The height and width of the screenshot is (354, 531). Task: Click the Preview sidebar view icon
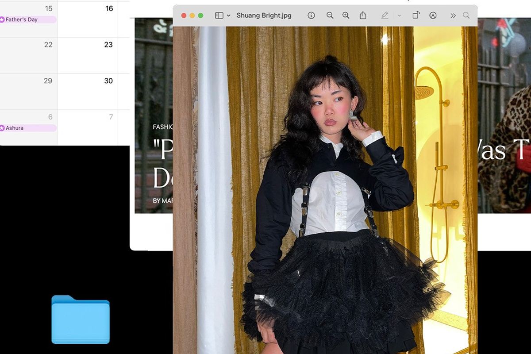tap(219, 15)
